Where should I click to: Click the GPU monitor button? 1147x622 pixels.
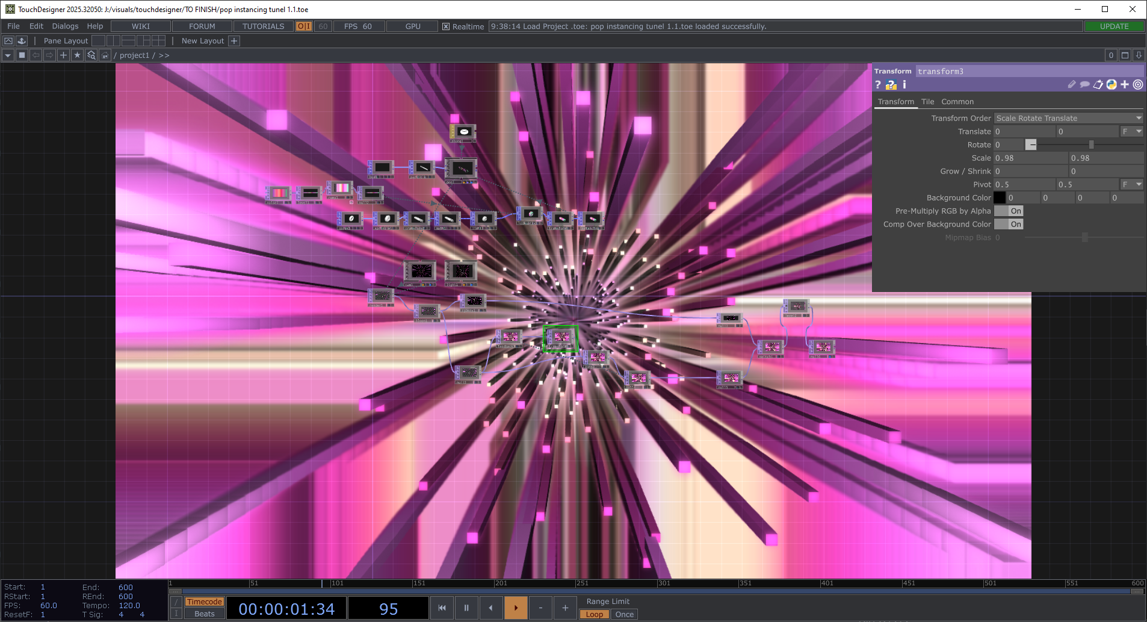pyautogui.click(x=413, y=26)
